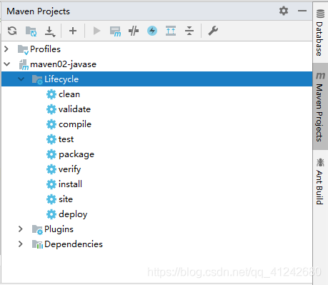Expand the Profiles node

(x=6, y=49)
